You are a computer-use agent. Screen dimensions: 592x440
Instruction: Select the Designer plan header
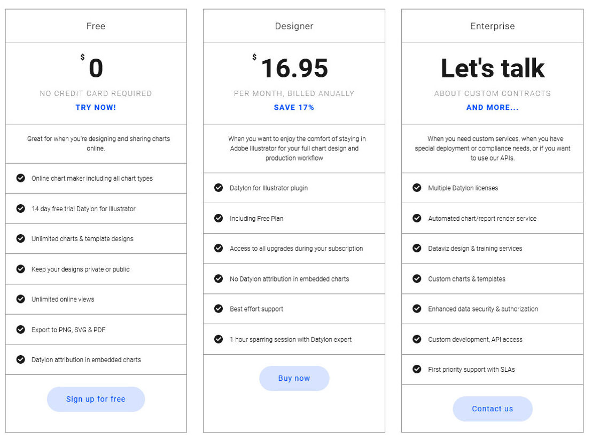coord(294,26)
